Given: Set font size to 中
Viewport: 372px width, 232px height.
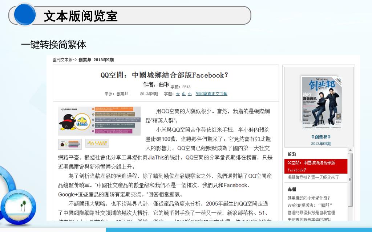Looking at the screenshot, I should [x=183, y=94].
